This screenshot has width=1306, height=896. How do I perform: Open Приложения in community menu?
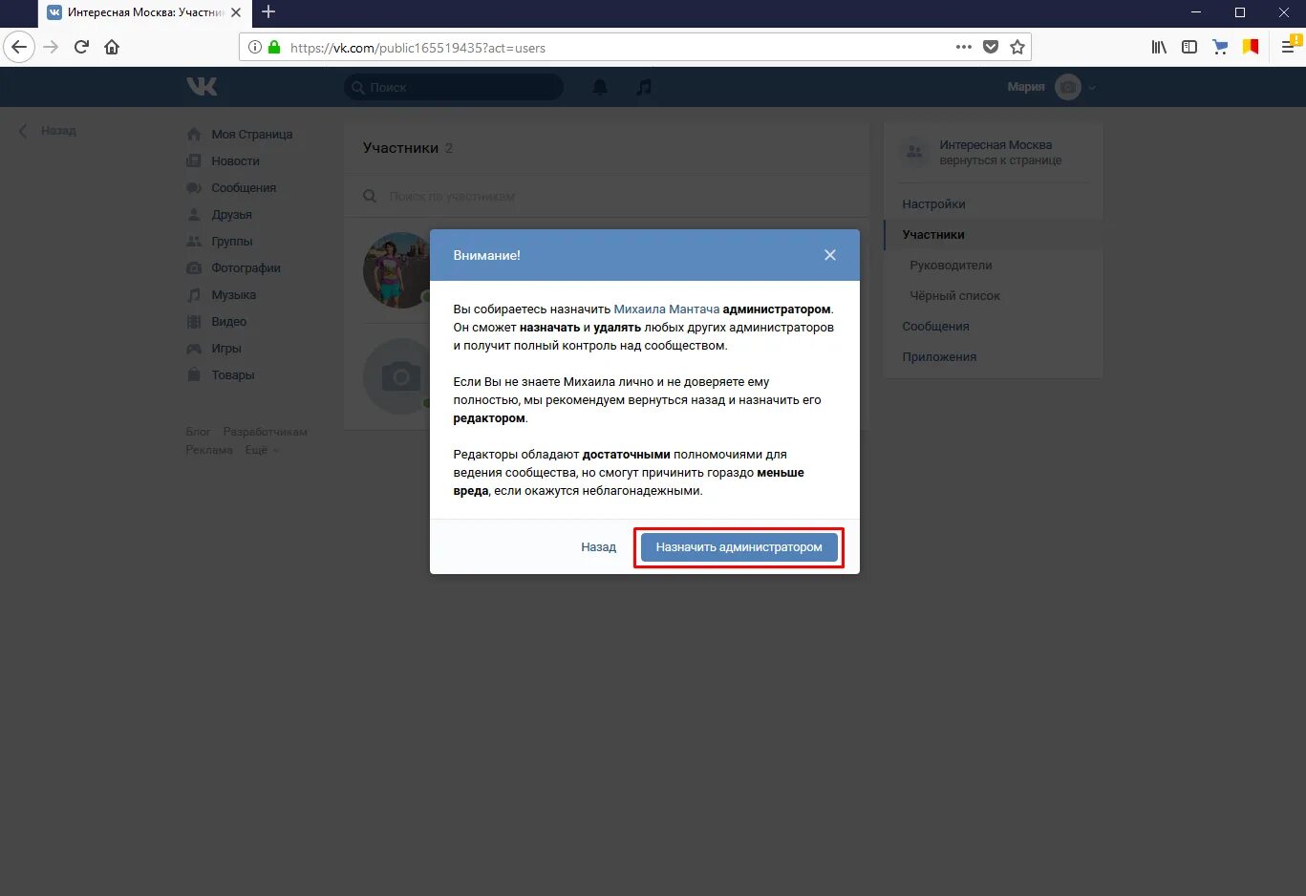pos(939,357)
